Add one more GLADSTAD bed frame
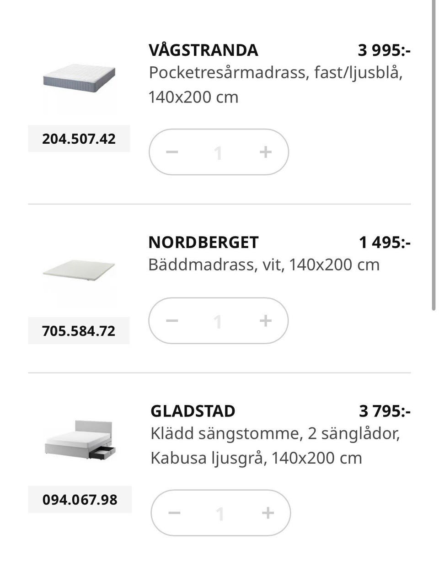 tap(268, 513)
